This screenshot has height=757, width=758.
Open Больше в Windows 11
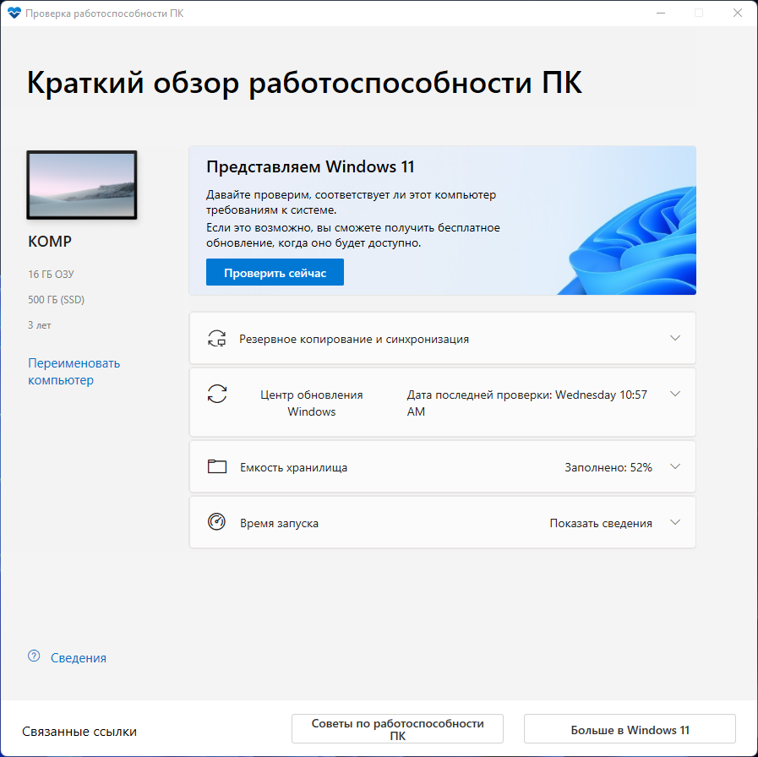(629, 727)
